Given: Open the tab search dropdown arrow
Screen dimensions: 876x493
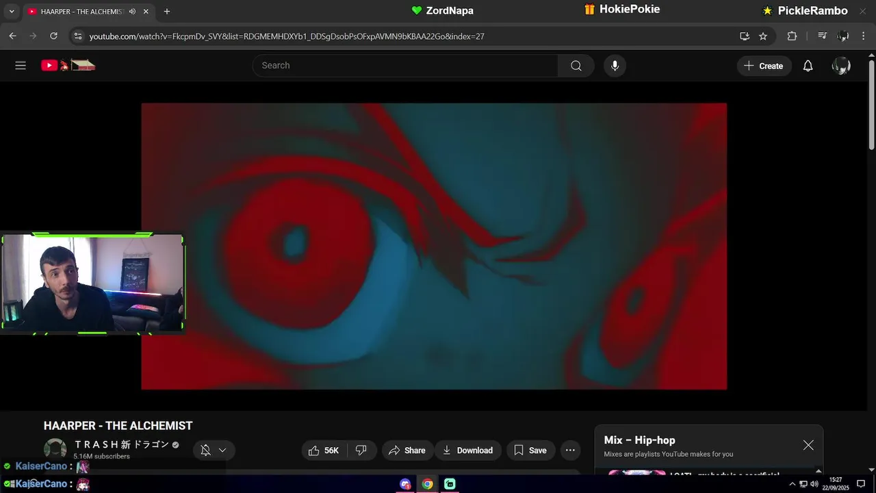Looking at the screenshot, I should pos(12,12).
